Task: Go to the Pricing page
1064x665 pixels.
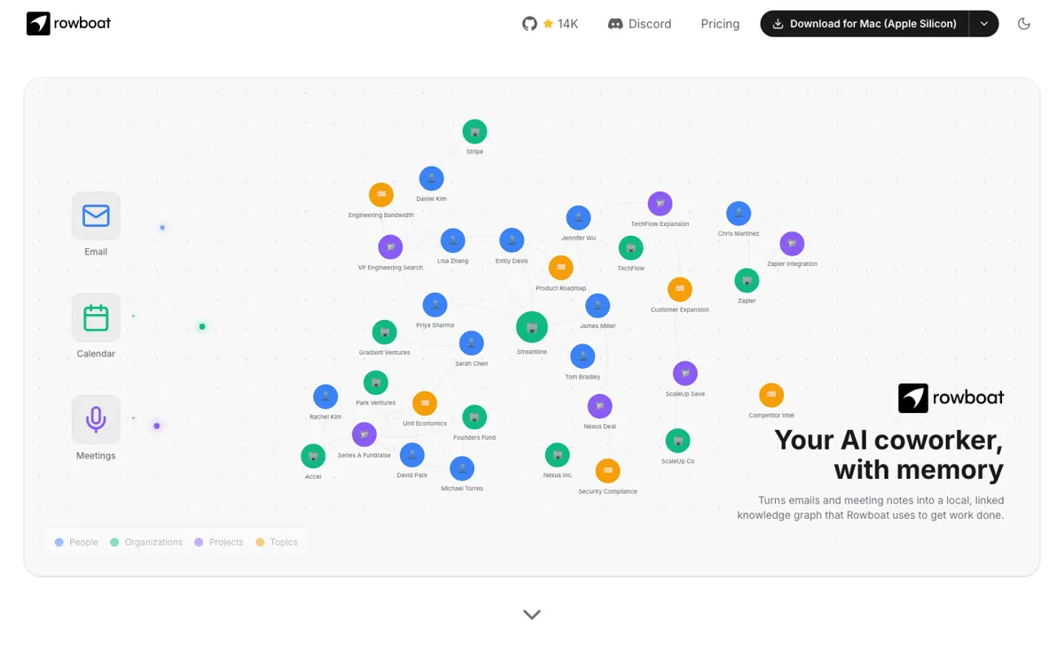Action: point(720,24)
